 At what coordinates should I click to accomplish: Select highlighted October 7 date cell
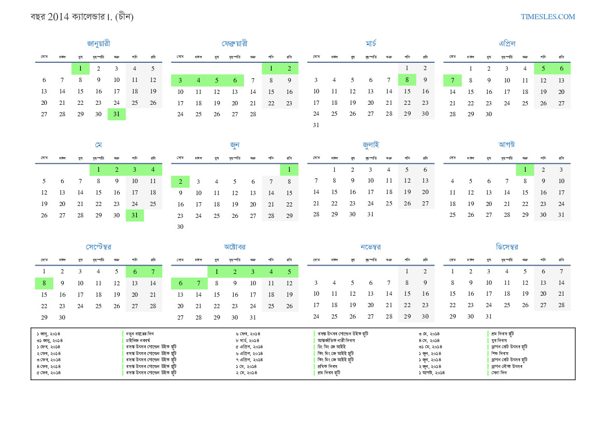[x=198, y=283]
